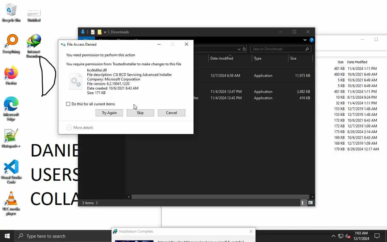Click the blue Help icon in Downloads window
387x242 pixels.
point(312,40)
